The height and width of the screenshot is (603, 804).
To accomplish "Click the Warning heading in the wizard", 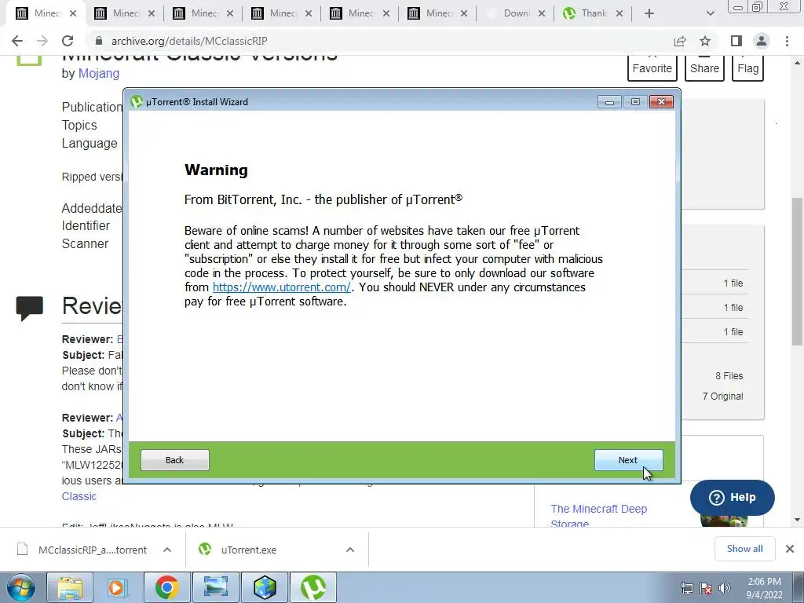I will coord(217,170).
